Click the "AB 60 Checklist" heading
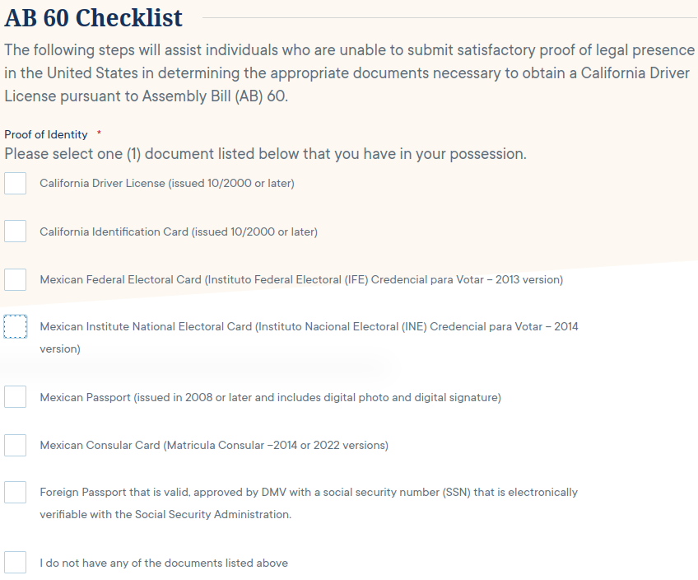698x580 pixels. [94, 17]
